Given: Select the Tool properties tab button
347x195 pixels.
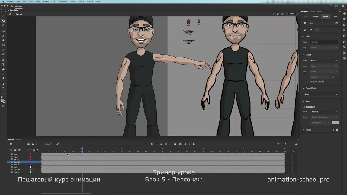Looking at the screenshot, I should 306,17.
